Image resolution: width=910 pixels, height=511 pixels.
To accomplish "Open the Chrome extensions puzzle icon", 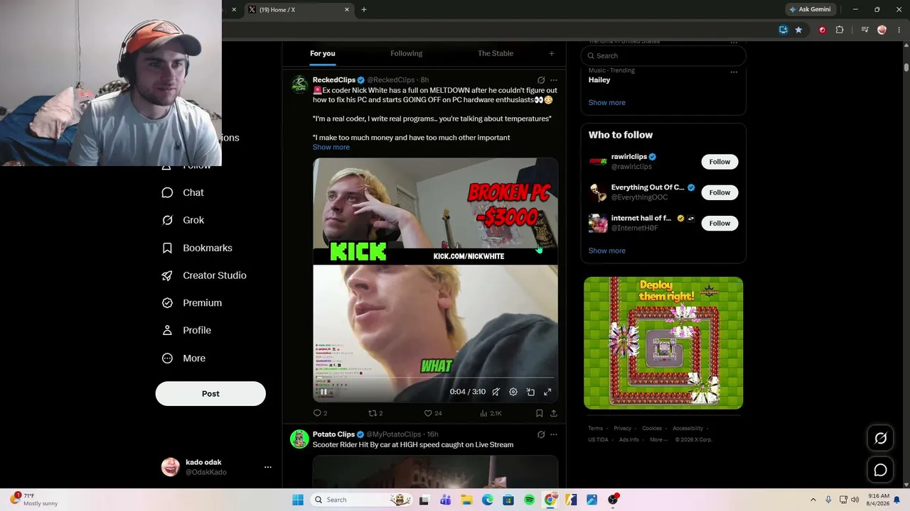I will click(x=840, y=30).
